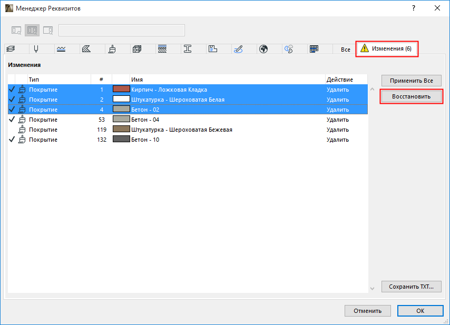The width and height of the screenshot is (450, 325).
Task: Open the Fills attribute tab
Action: click(x=86, y=49)
